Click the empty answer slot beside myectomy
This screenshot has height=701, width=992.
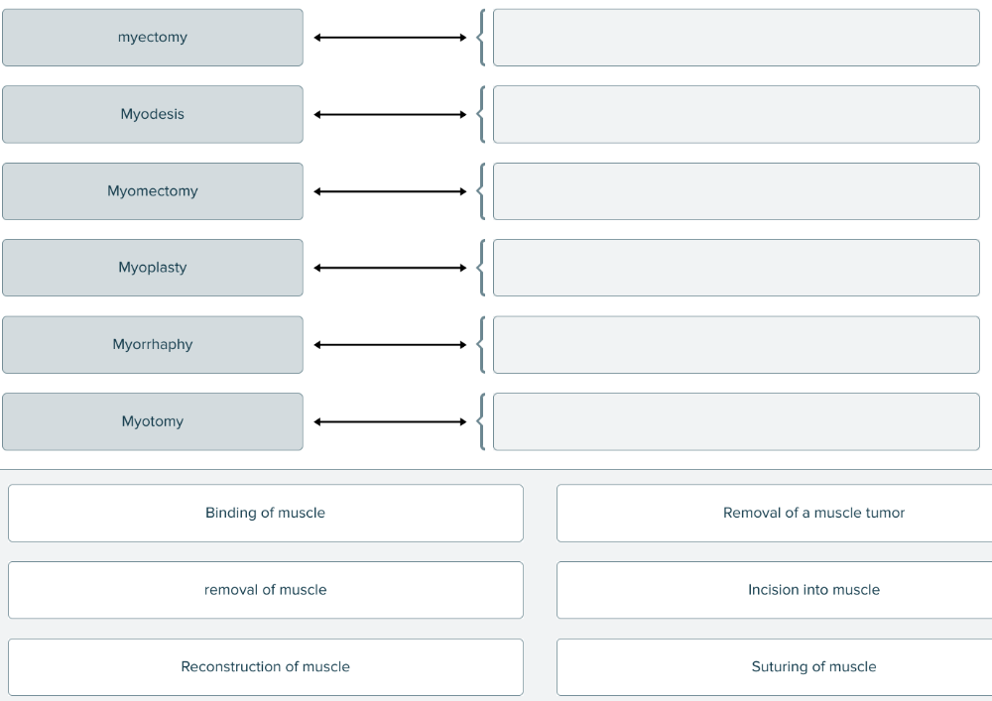tap(736, 38)
